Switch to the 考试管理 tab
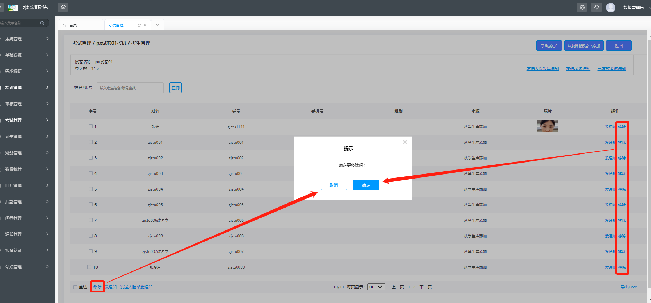The width and height of the screenshot is (651, 303). [116, 25]
